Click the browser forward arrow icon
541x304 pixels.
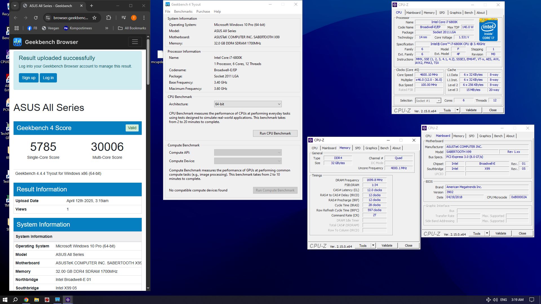[x=26, y=18]
